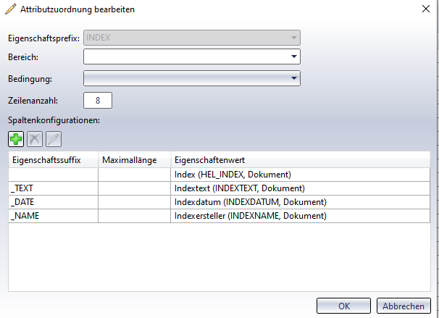
Task: Click the Maximallänge column header
Action: point(135,159)
